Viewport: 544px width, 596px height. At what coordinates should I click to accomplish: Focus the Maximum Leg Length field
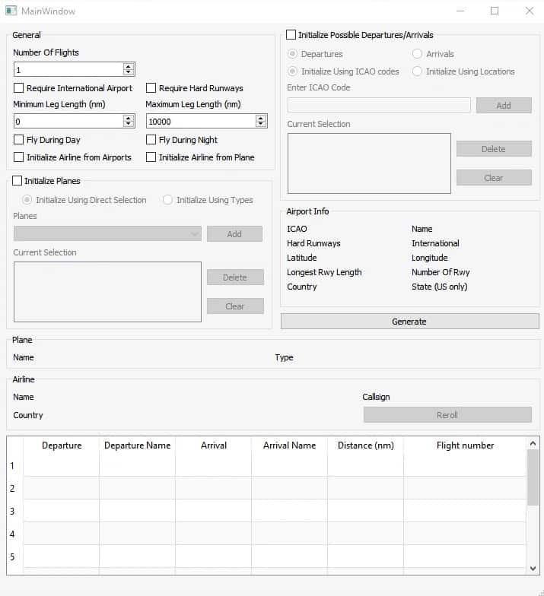point(201,122)
